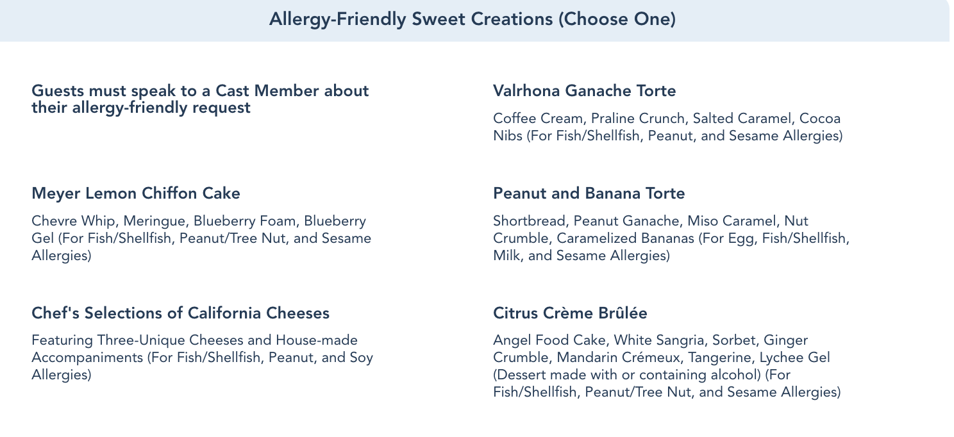Click the Cast Member allergy-friendly request notice

pos(200,99)
